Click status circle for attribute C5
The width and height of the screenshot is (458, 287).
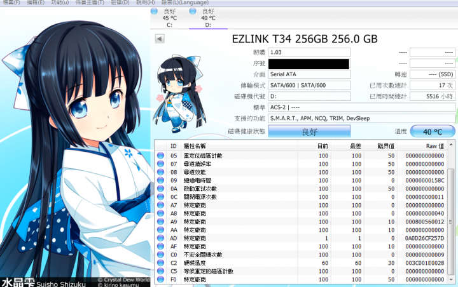point(160,271)
